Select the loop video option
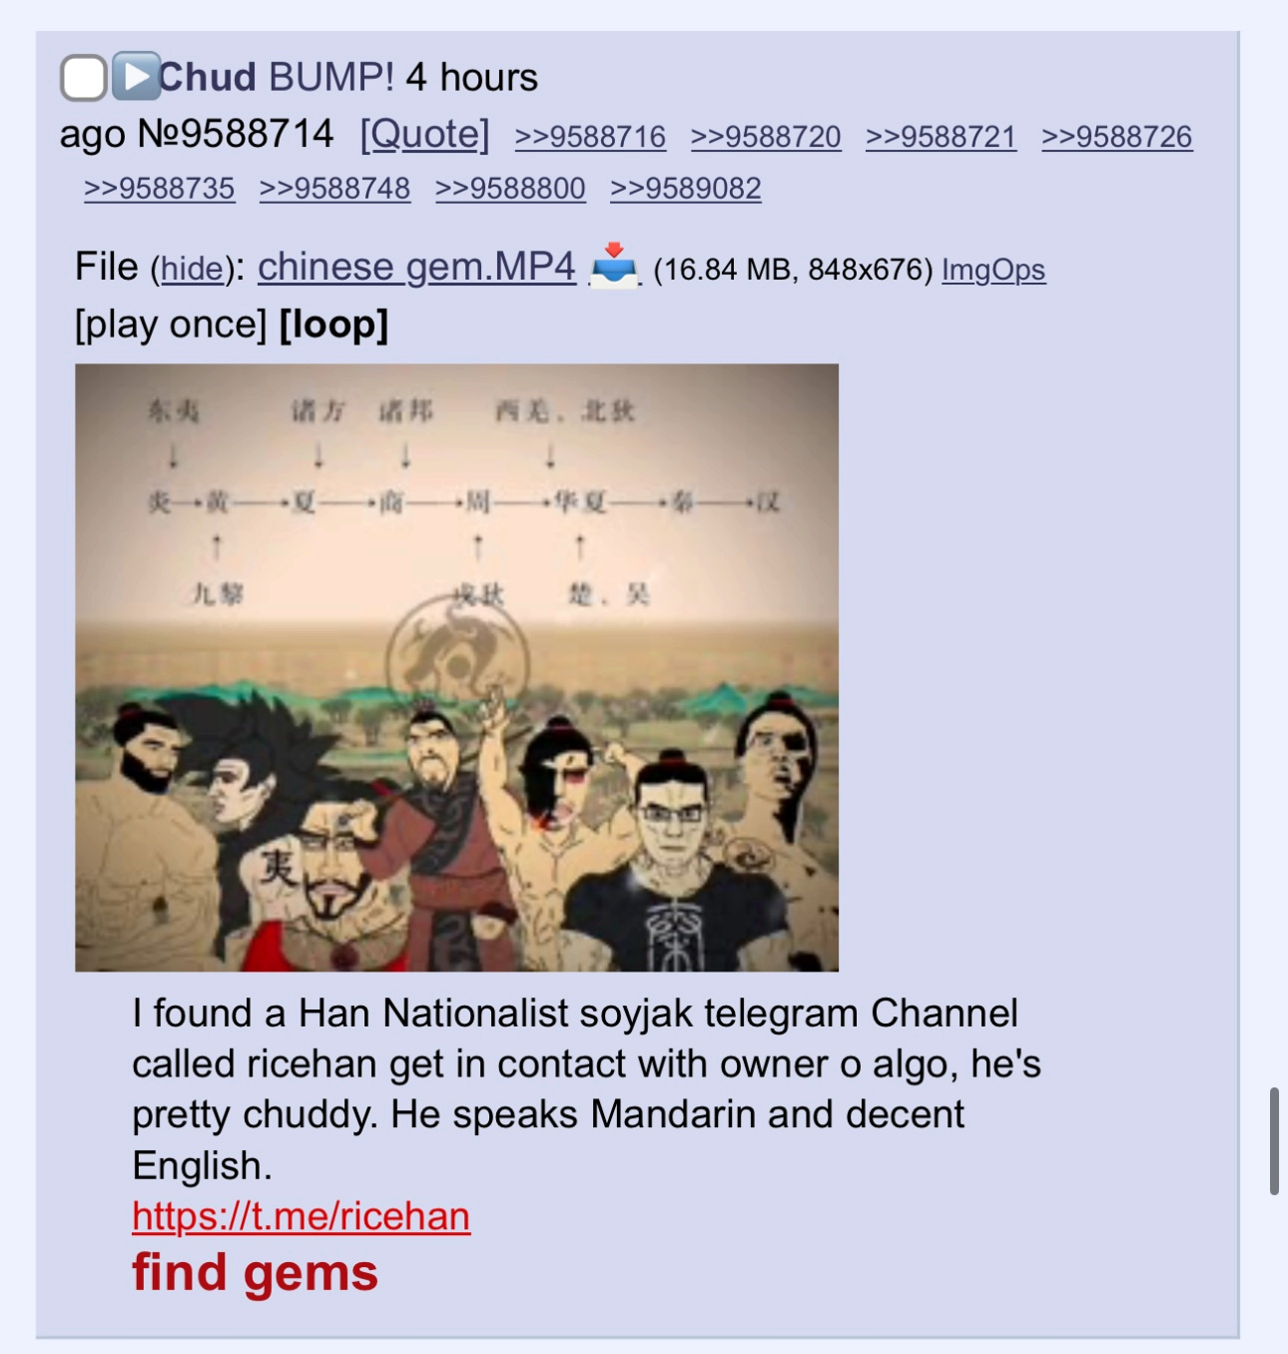Image resolution: width=1288 pixels, height=1354 pixels. coord(333,325)
